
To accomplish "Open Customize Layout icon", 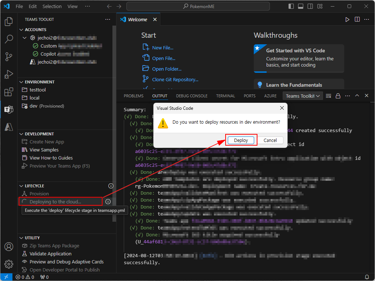I will tap(320, 7).
